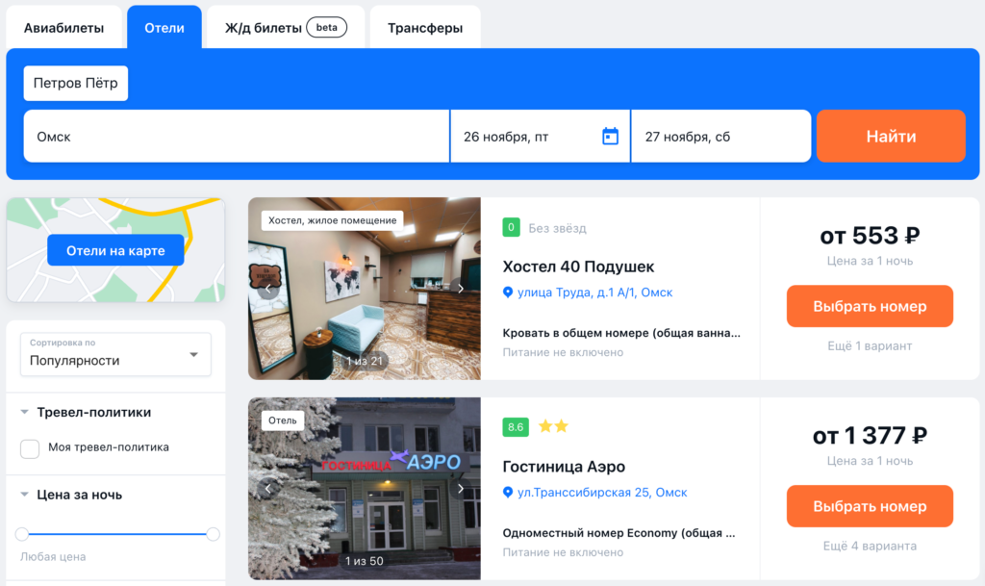Open address link улица Труда, д.1 А/1, Омск
The width and height of the screenshot is (985, 586).
click(594, 293)
